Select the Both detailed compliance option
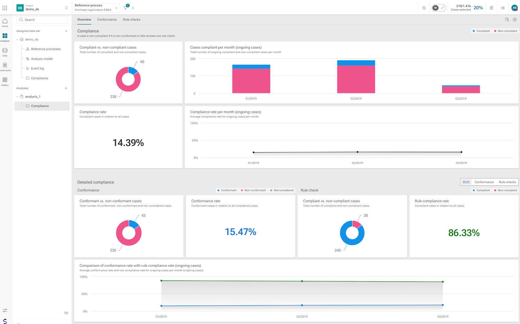Screen dimensions: 520x324 (x=466, y=182)
